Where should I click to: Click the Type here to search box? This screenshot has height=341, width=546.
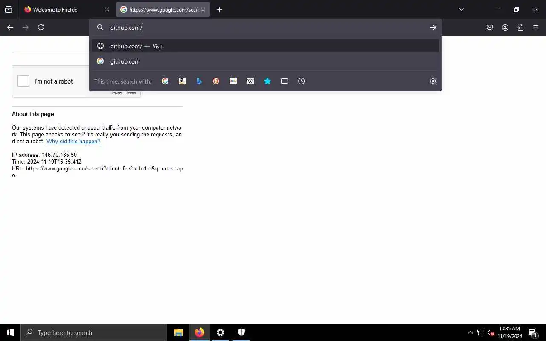pos(94,332)
